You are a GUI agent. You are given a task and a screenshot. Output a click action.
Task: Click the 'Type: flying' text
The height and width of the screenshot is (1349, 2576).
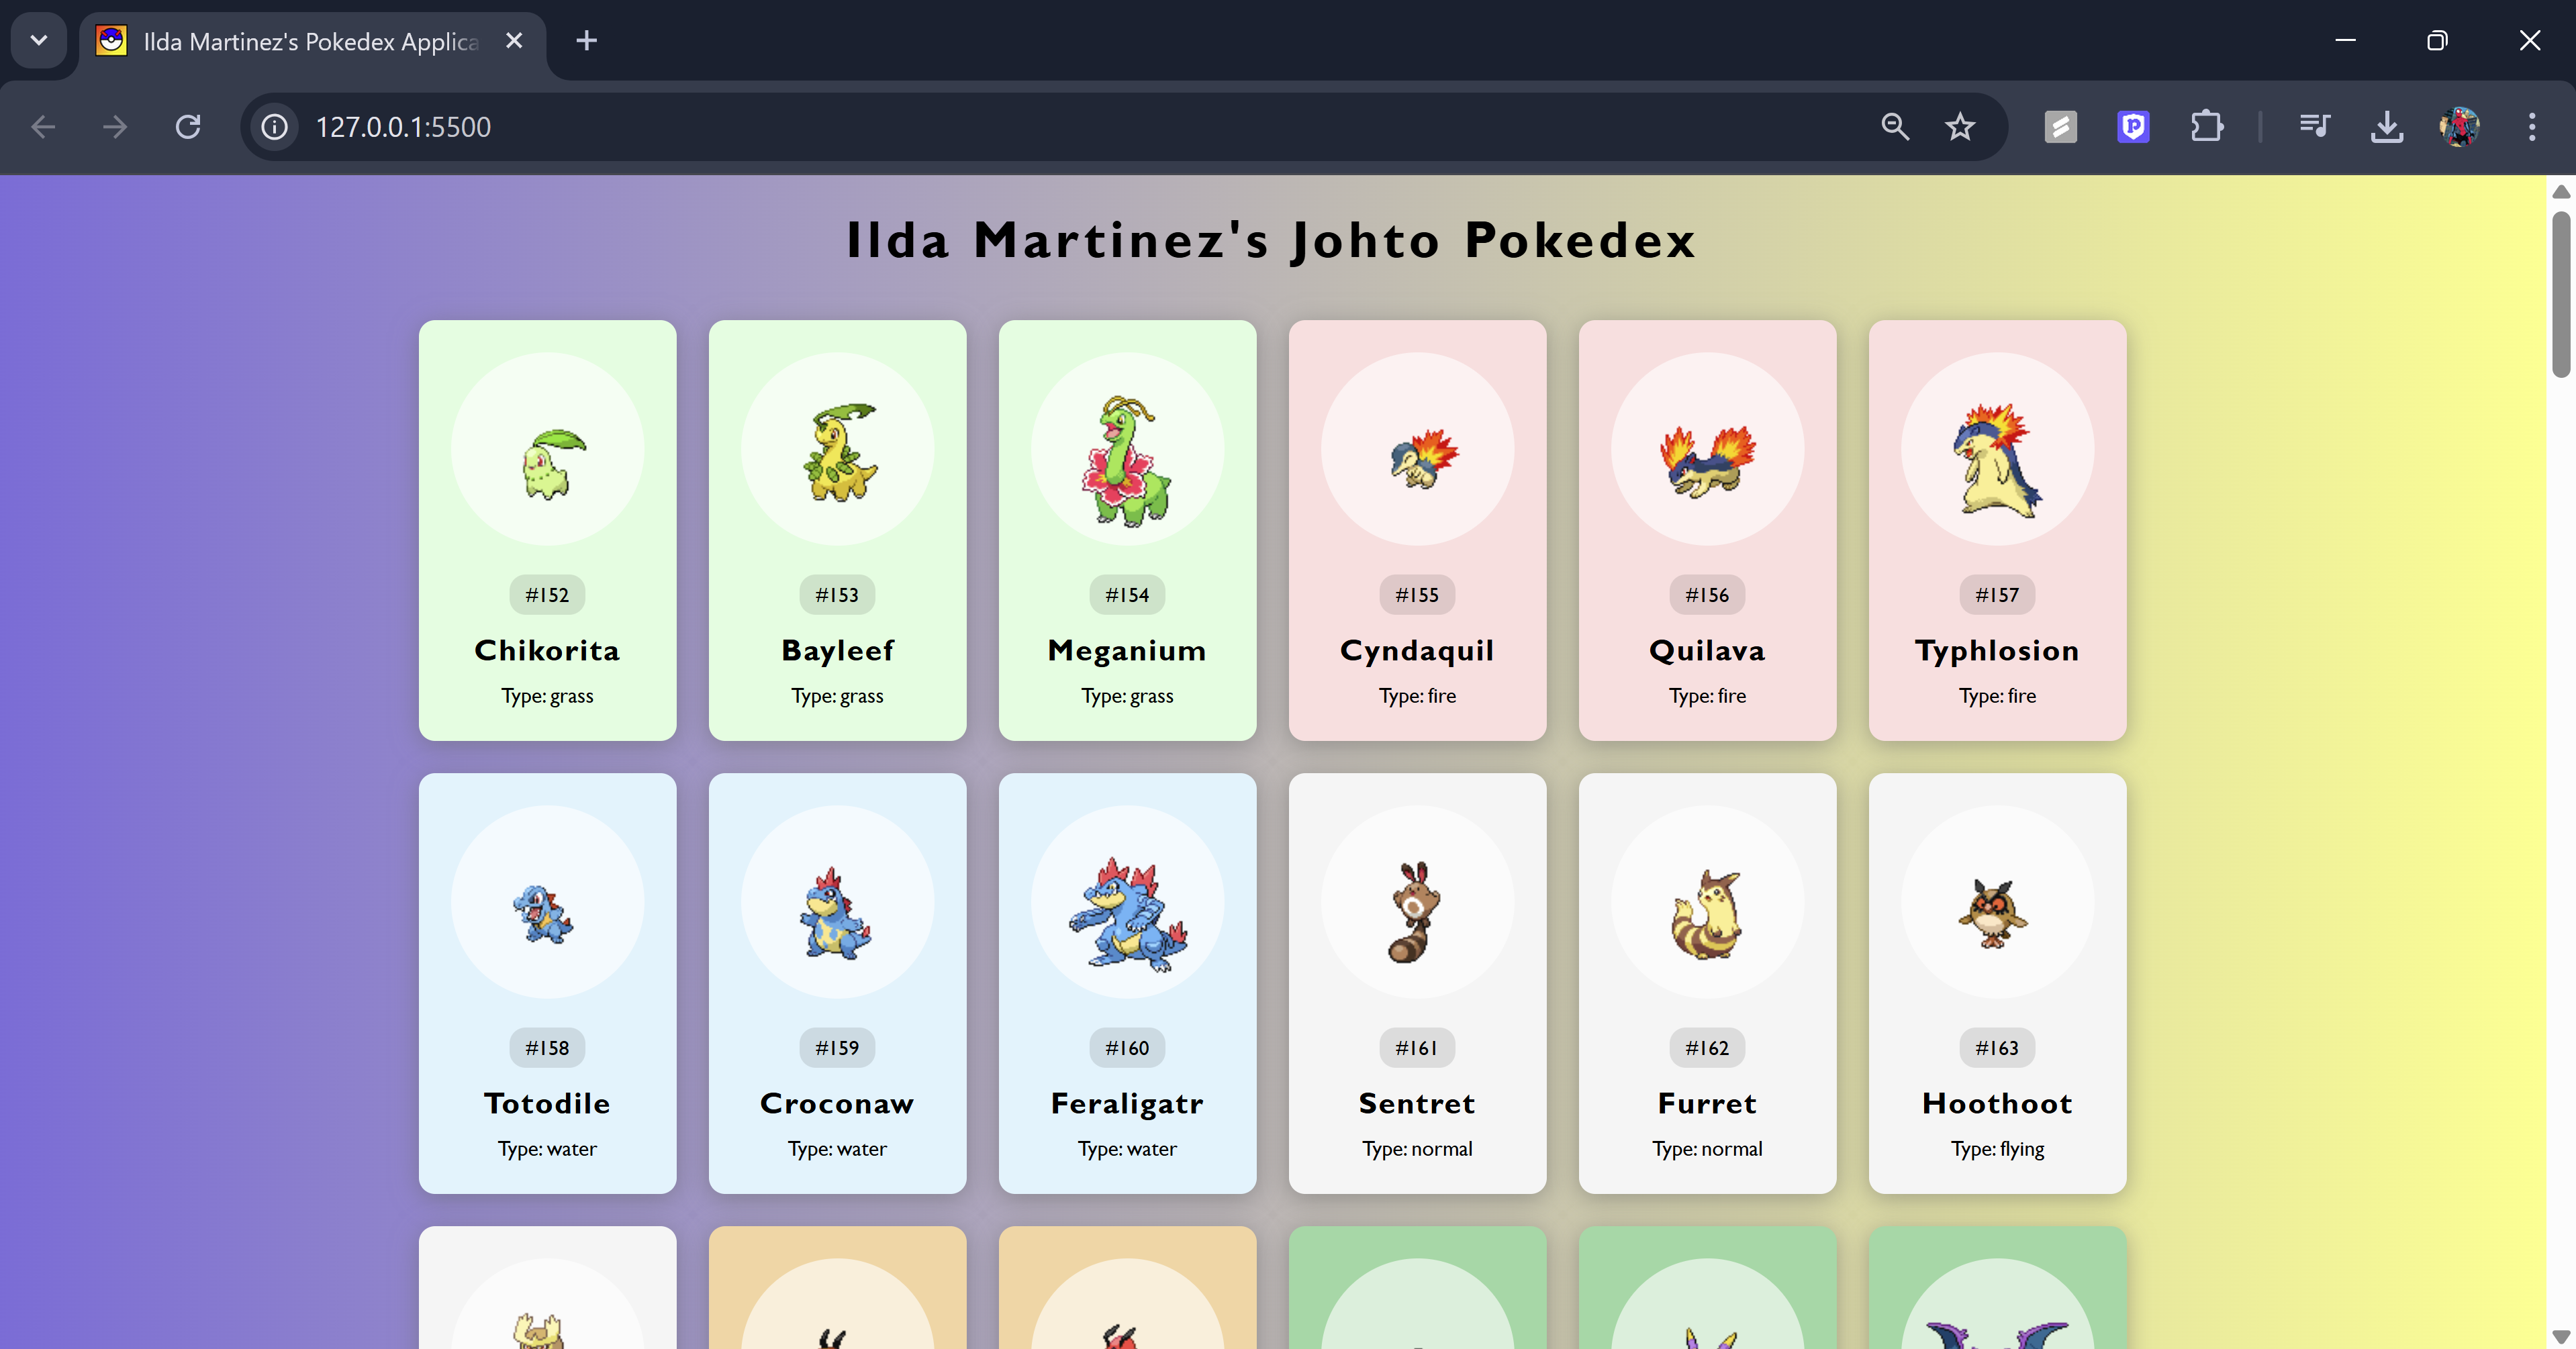pos(1997,1150)
